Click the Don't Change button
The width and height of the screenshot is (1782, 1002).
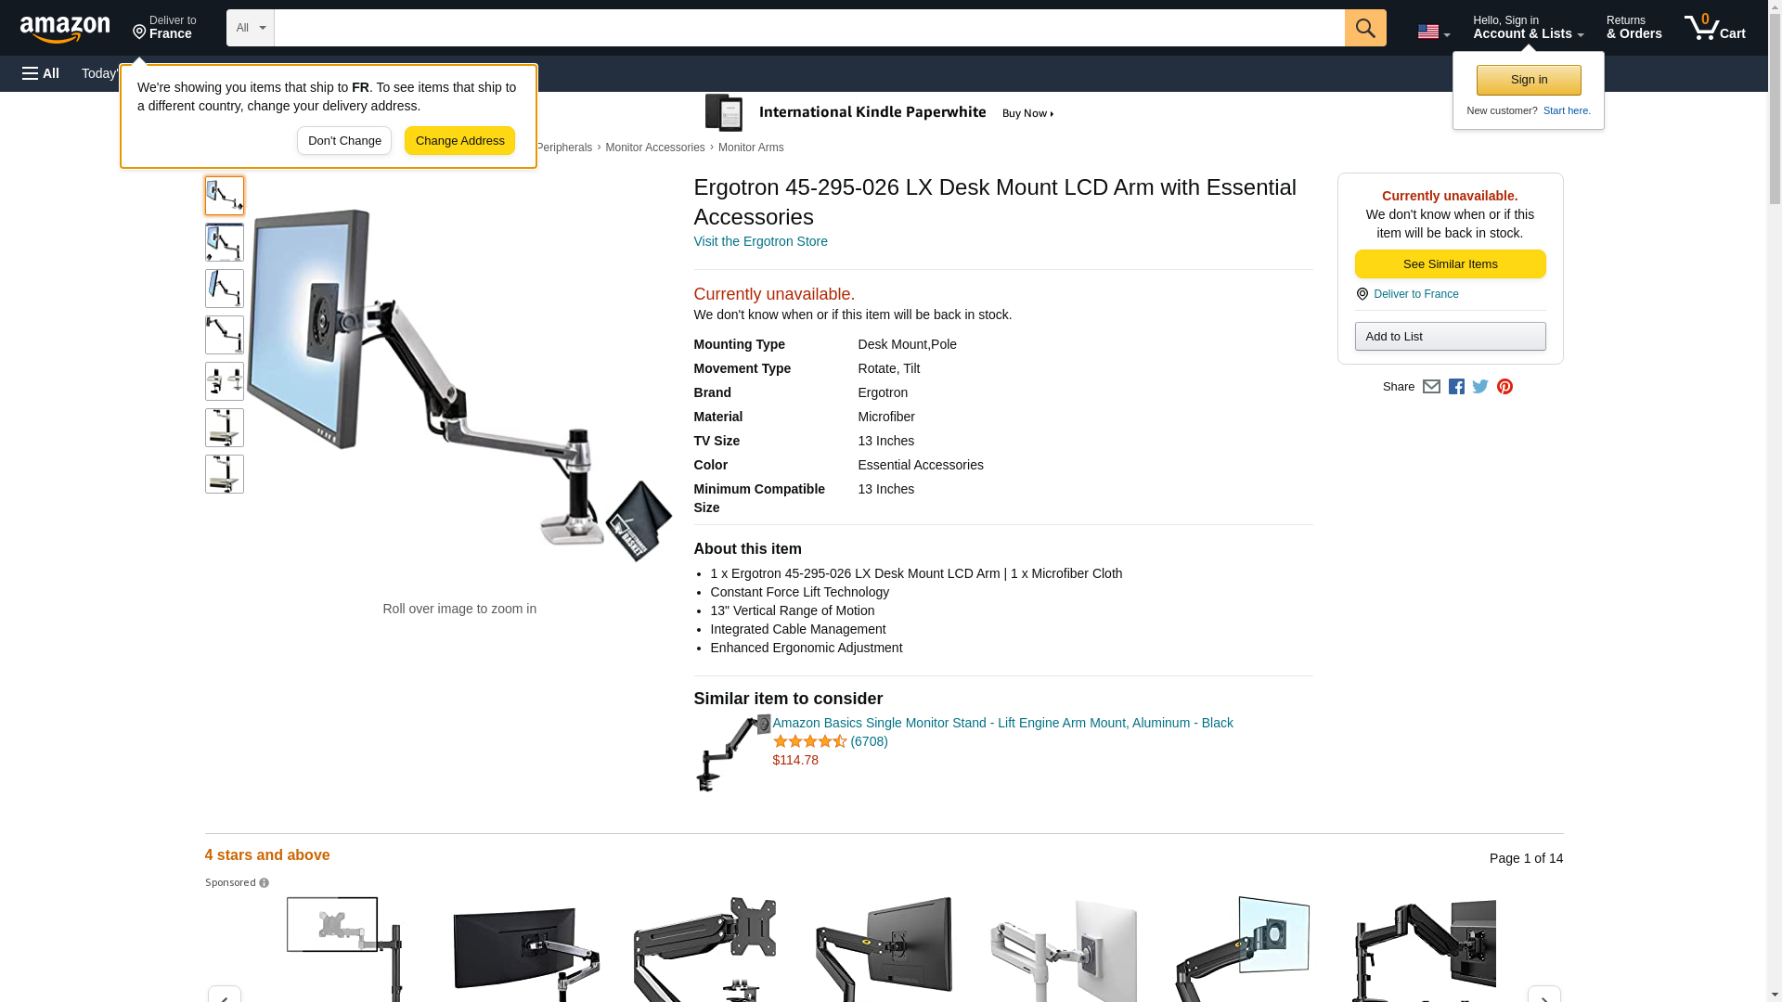click(x=344, y=141)
